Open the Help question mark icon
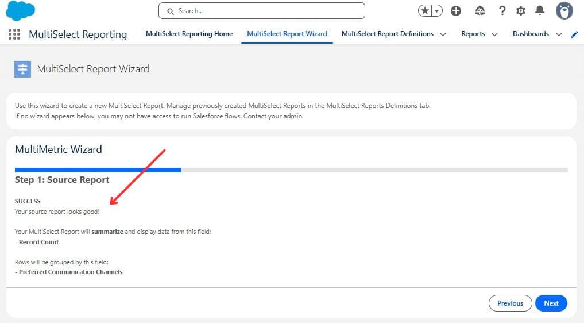This screenshot has width=584, height=323. [x=502, y=11]
